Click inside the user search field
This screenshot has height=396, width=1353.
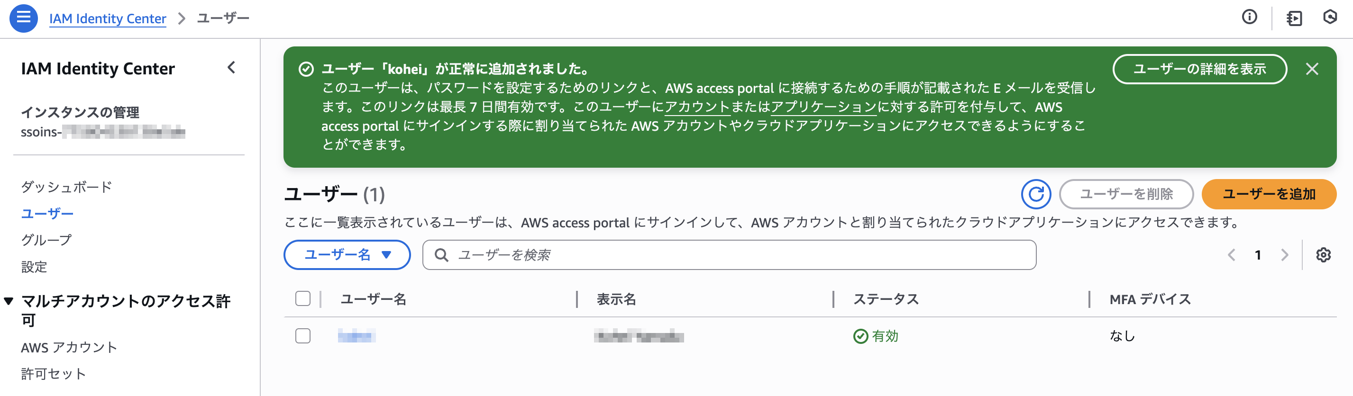tap(578, 255)
